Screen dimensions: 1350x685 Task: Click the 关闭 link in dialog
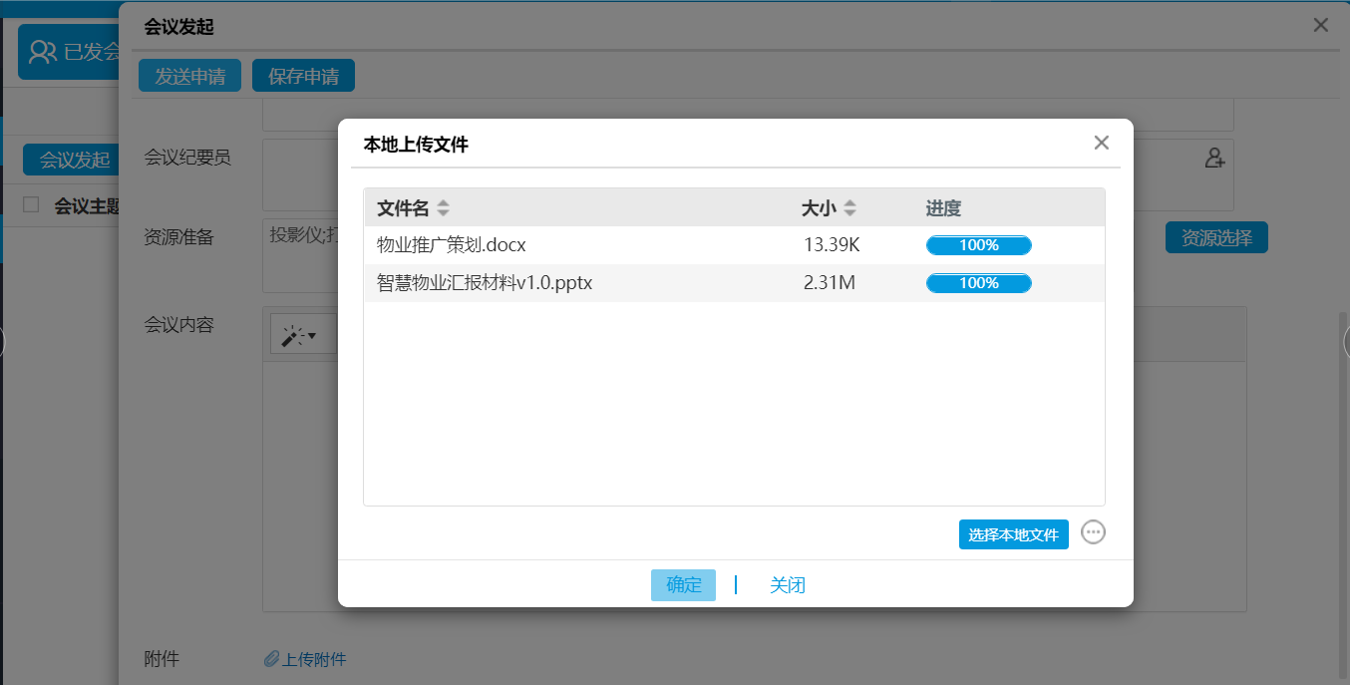coord(787,585)
